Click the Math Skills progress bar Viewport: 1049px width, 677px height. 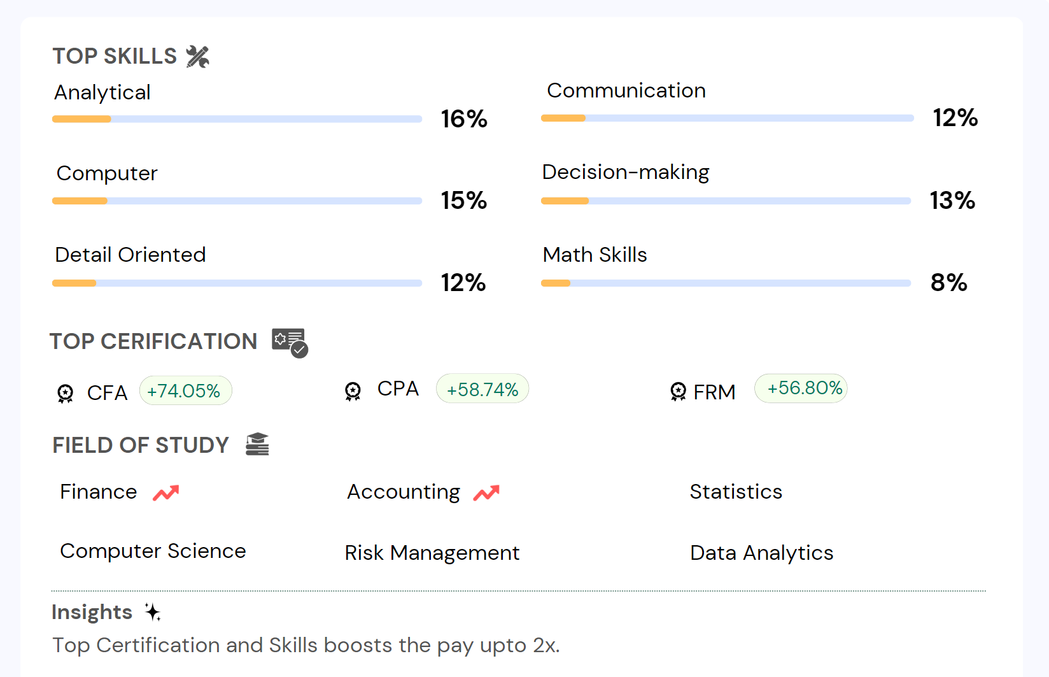pyautogui.click(x=726, y=283)
